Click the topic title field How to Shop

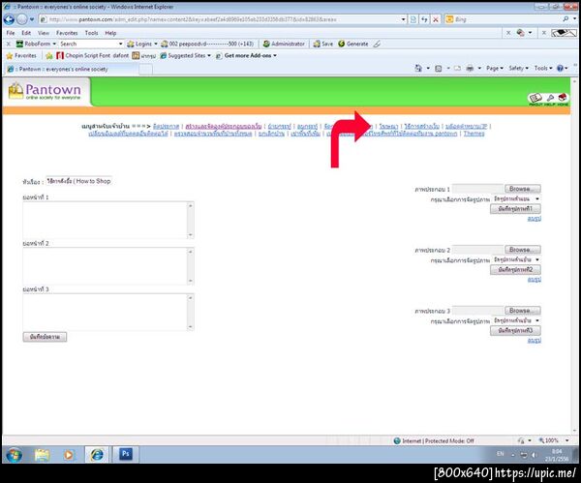point(78,181)
